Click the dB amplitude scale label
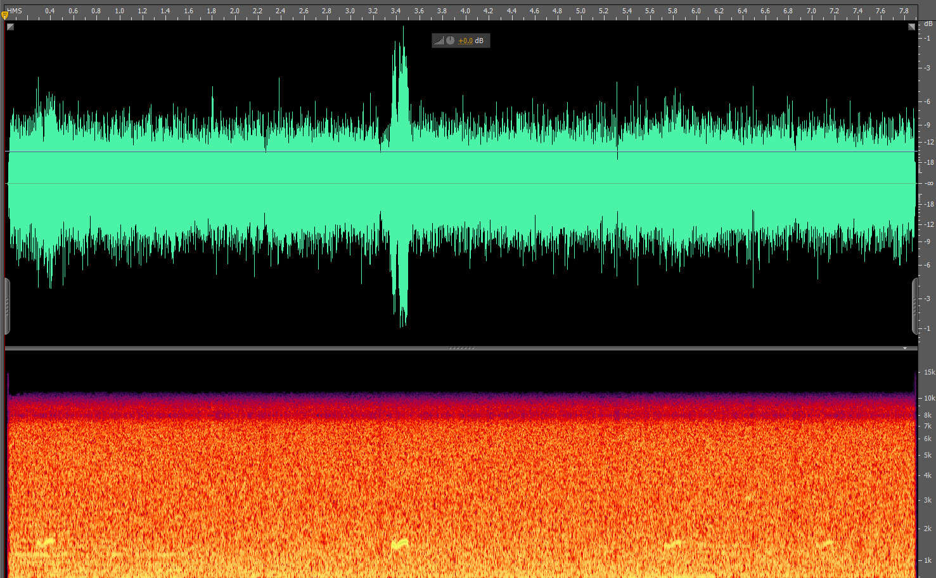The width and height of the screenshot is (936, 578). pyautogui.click(x=928, y=24)
